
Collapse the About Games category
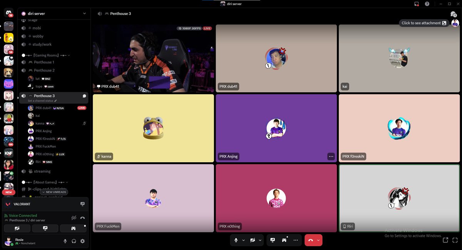[45, 182]
